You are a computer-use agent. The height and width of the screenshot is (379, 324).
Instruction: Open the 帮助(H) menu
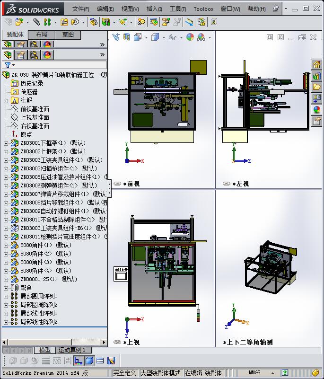pyautogui.click(x=256, y=9)
